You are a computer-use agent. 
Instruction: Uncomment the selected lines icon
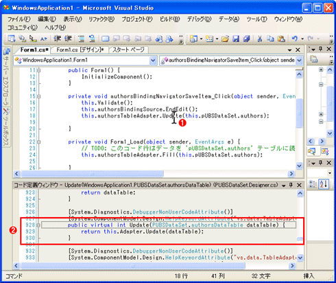(x=92, y=38)
